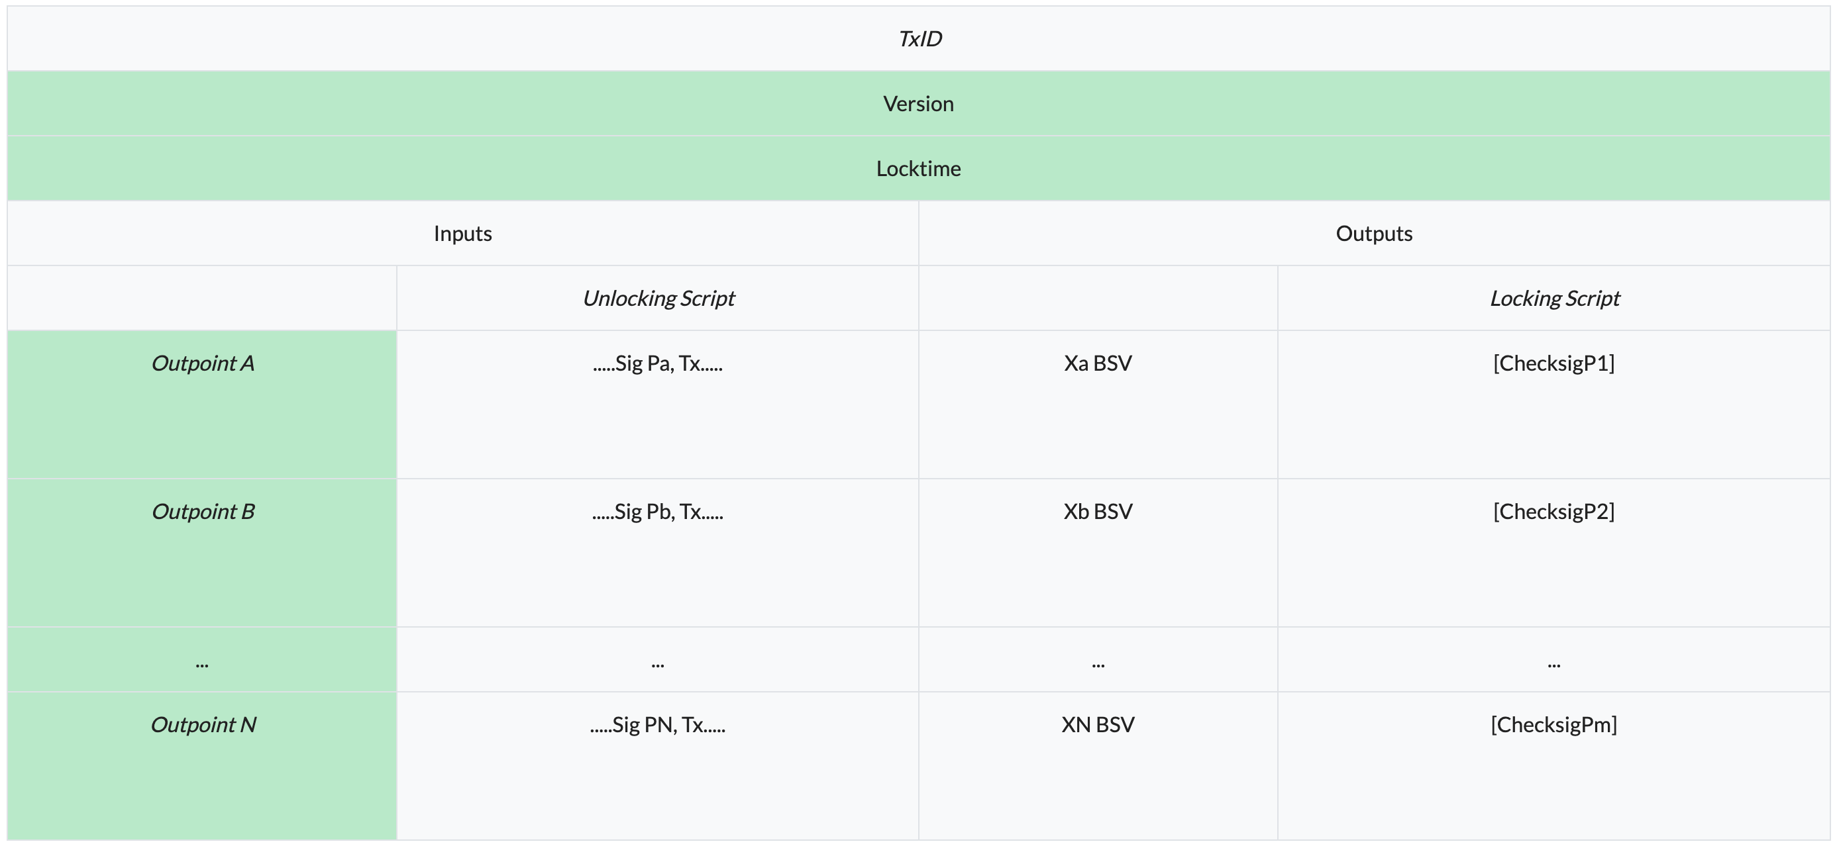Select the XN BSV output value

click(1097, 726)
